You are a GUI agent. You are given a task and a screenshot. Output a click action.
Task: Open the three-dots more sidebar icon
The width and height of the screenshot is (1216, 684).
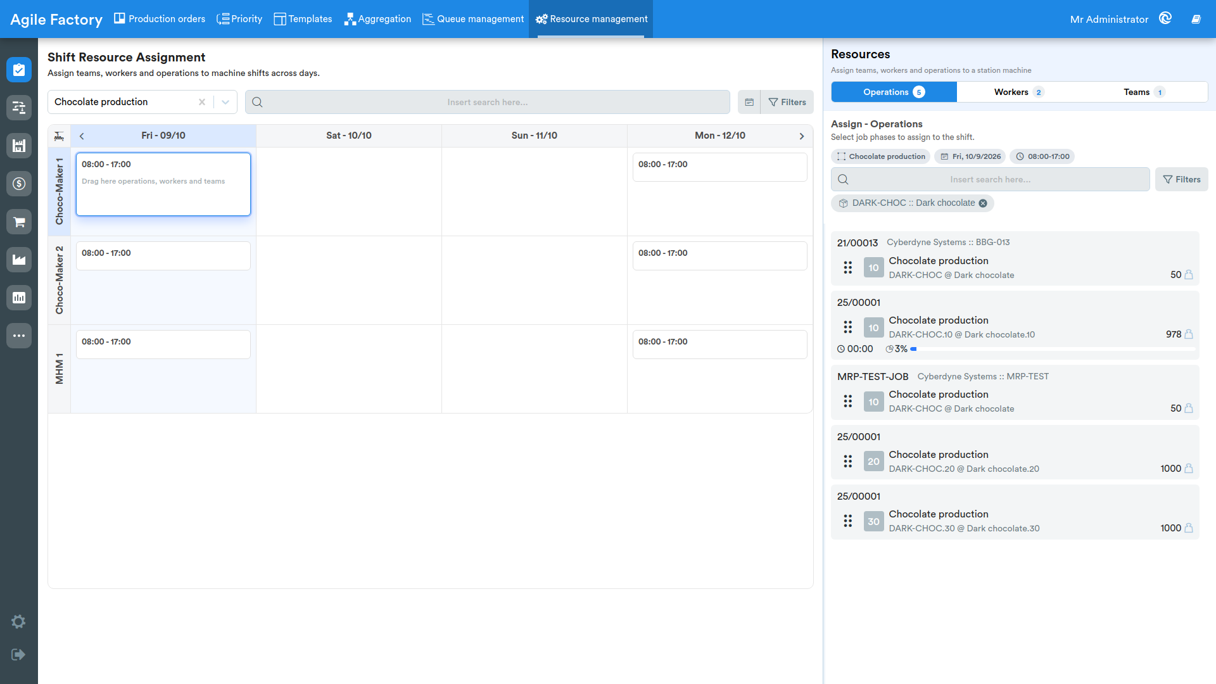pyautogui.click(x=19, y=336)
